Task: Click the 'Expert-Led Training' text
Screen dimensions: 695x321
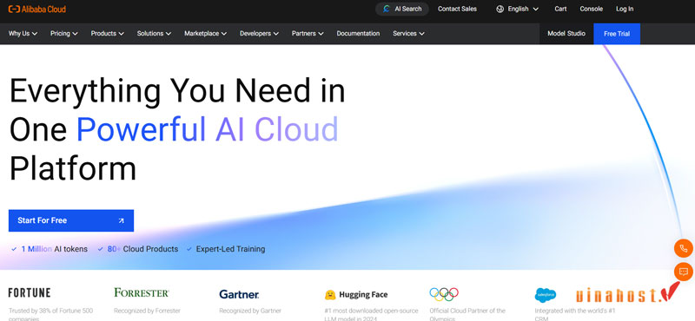Action: tap(230, 249)
